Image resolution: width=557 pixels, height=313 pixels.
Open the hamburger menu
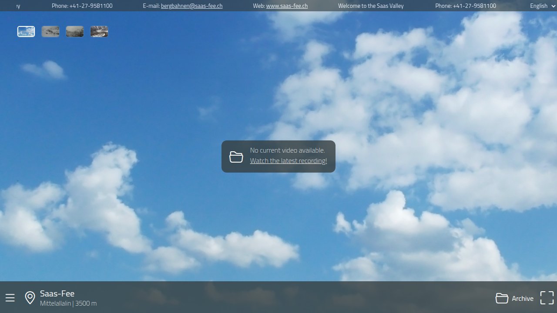pos(10,298)
